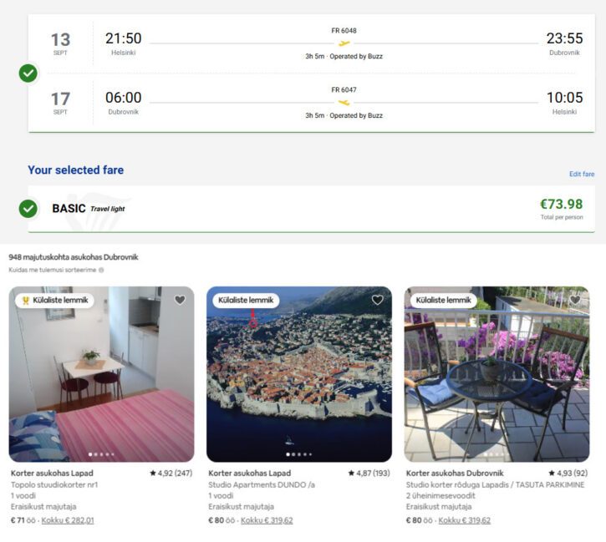Favorite the Topolo stuudiokorter listing with heart
This screenshot has height=542, width=606.
pos(180,300)
